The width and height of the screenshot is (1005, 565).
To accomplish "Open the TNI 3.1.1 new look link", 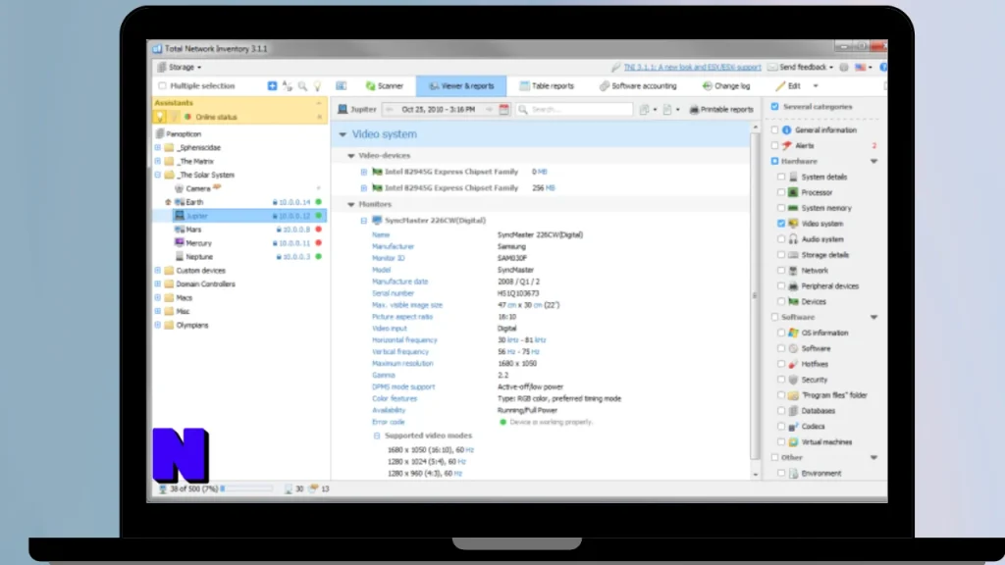I will [x=692, y=67].
